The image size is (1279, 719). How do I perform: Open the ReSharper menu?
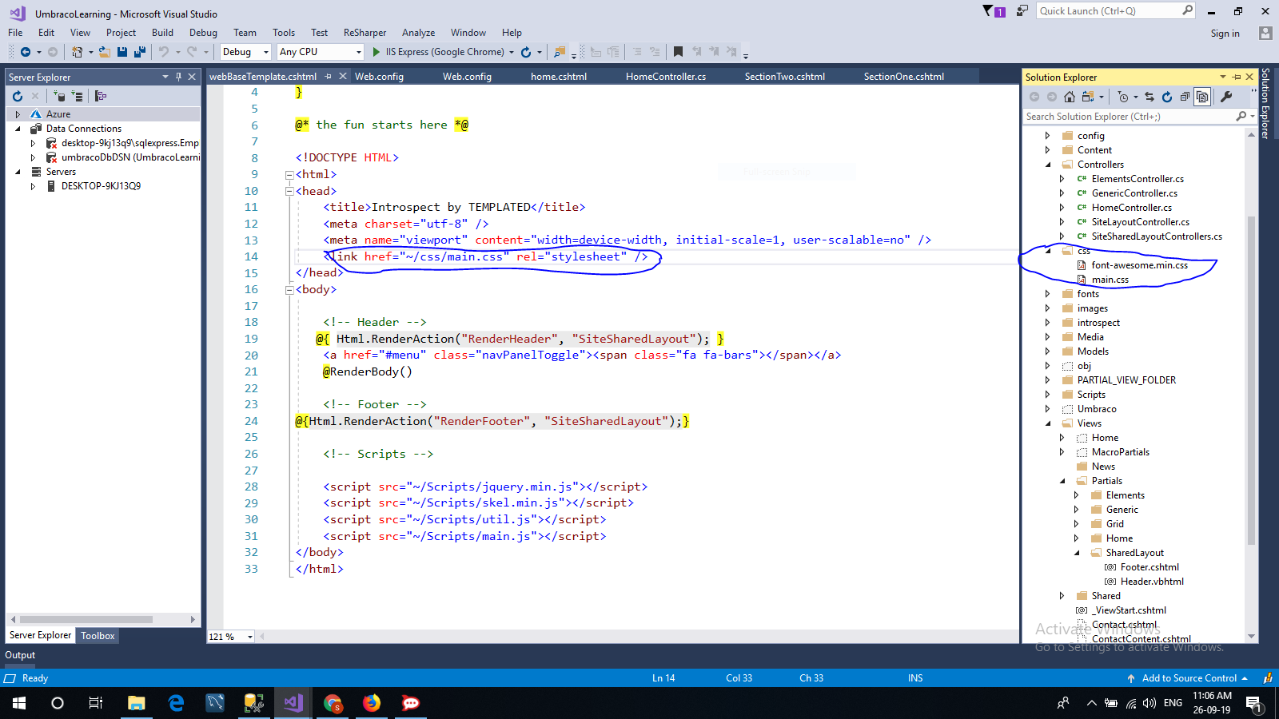coord(365,33)
